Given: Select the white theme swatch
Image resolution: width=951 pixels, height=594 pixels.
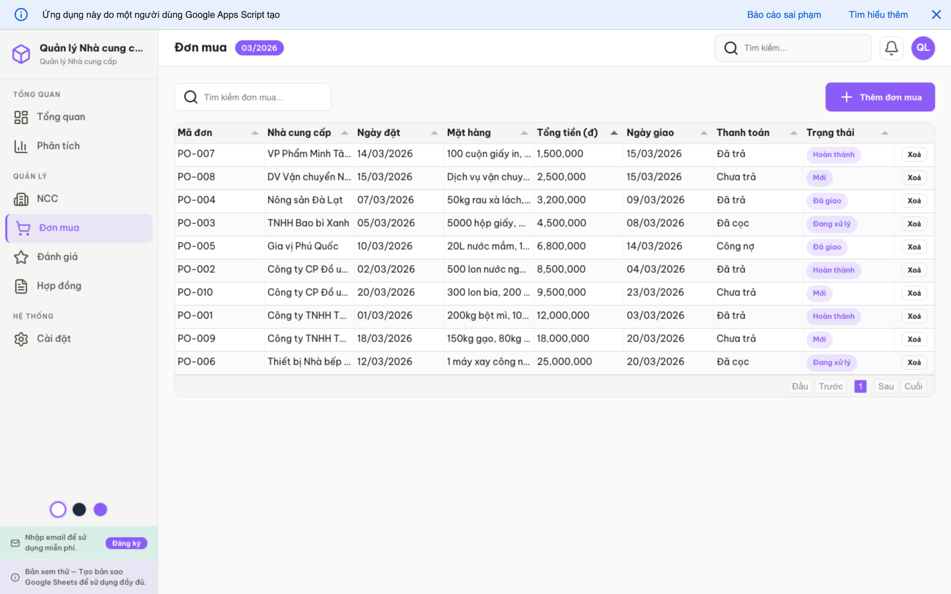Looking at the screenshot, I should [58, 509].
